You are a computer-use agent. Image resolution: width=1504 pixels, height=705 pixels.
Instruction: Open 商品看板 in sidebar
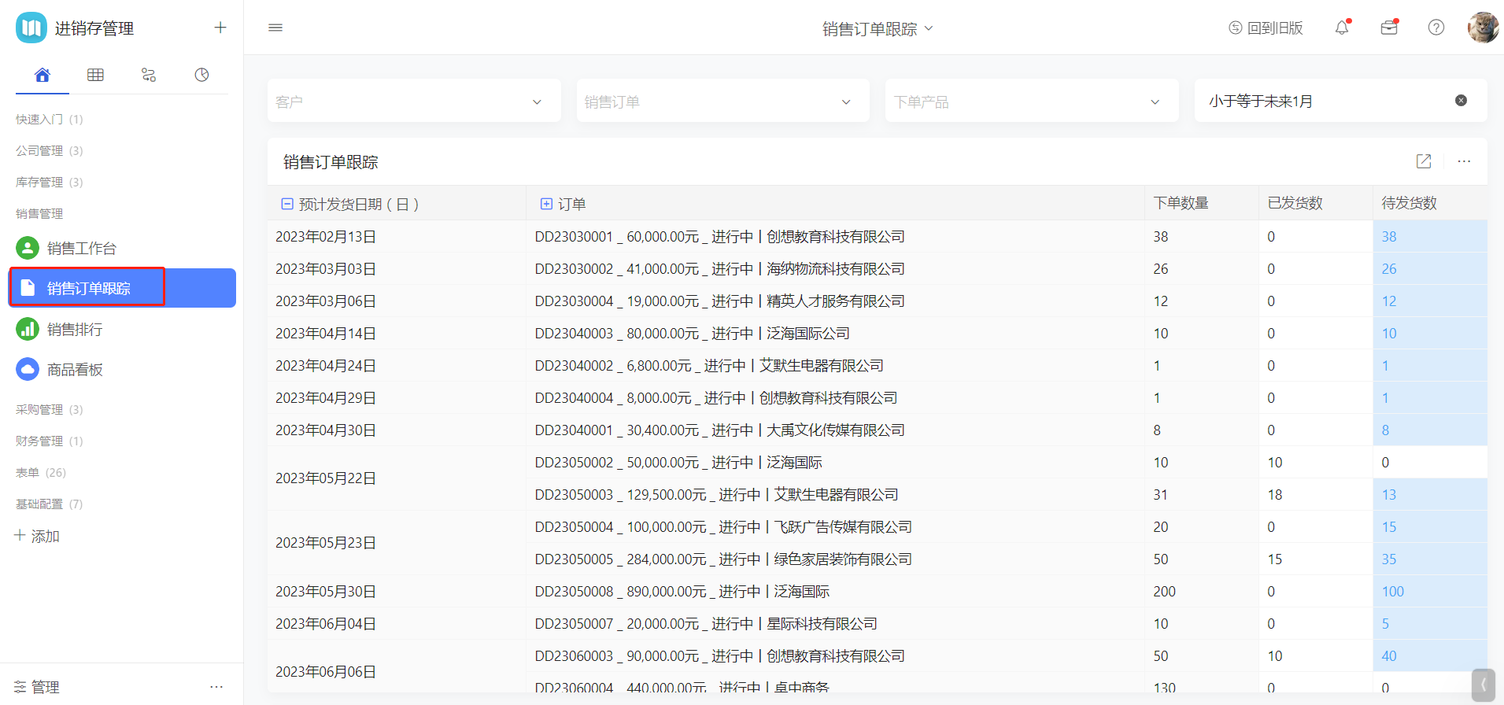(122, 369)
